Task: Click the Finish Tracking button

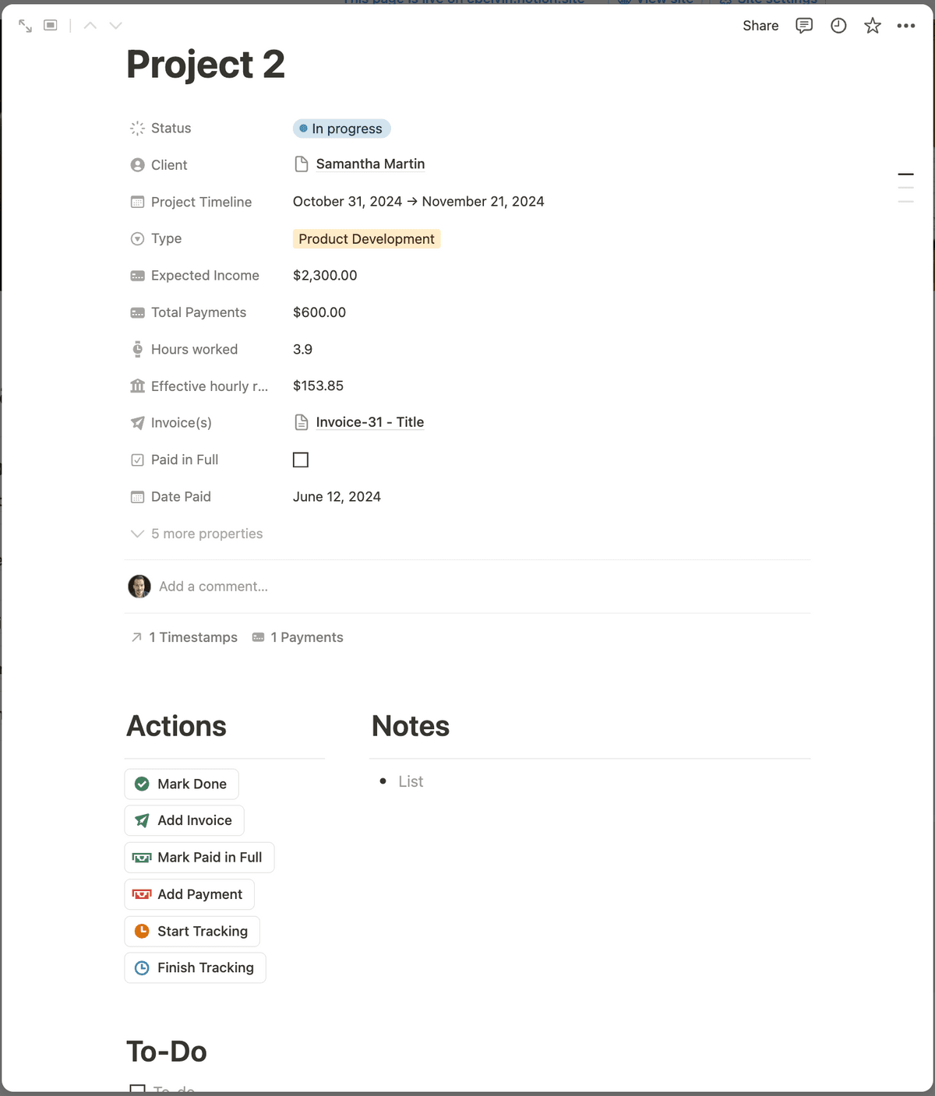Action: point(196,967)
